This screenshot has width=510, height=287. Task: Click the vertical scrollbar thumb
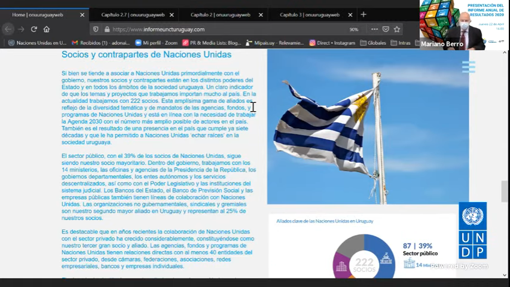pos(505,191)
